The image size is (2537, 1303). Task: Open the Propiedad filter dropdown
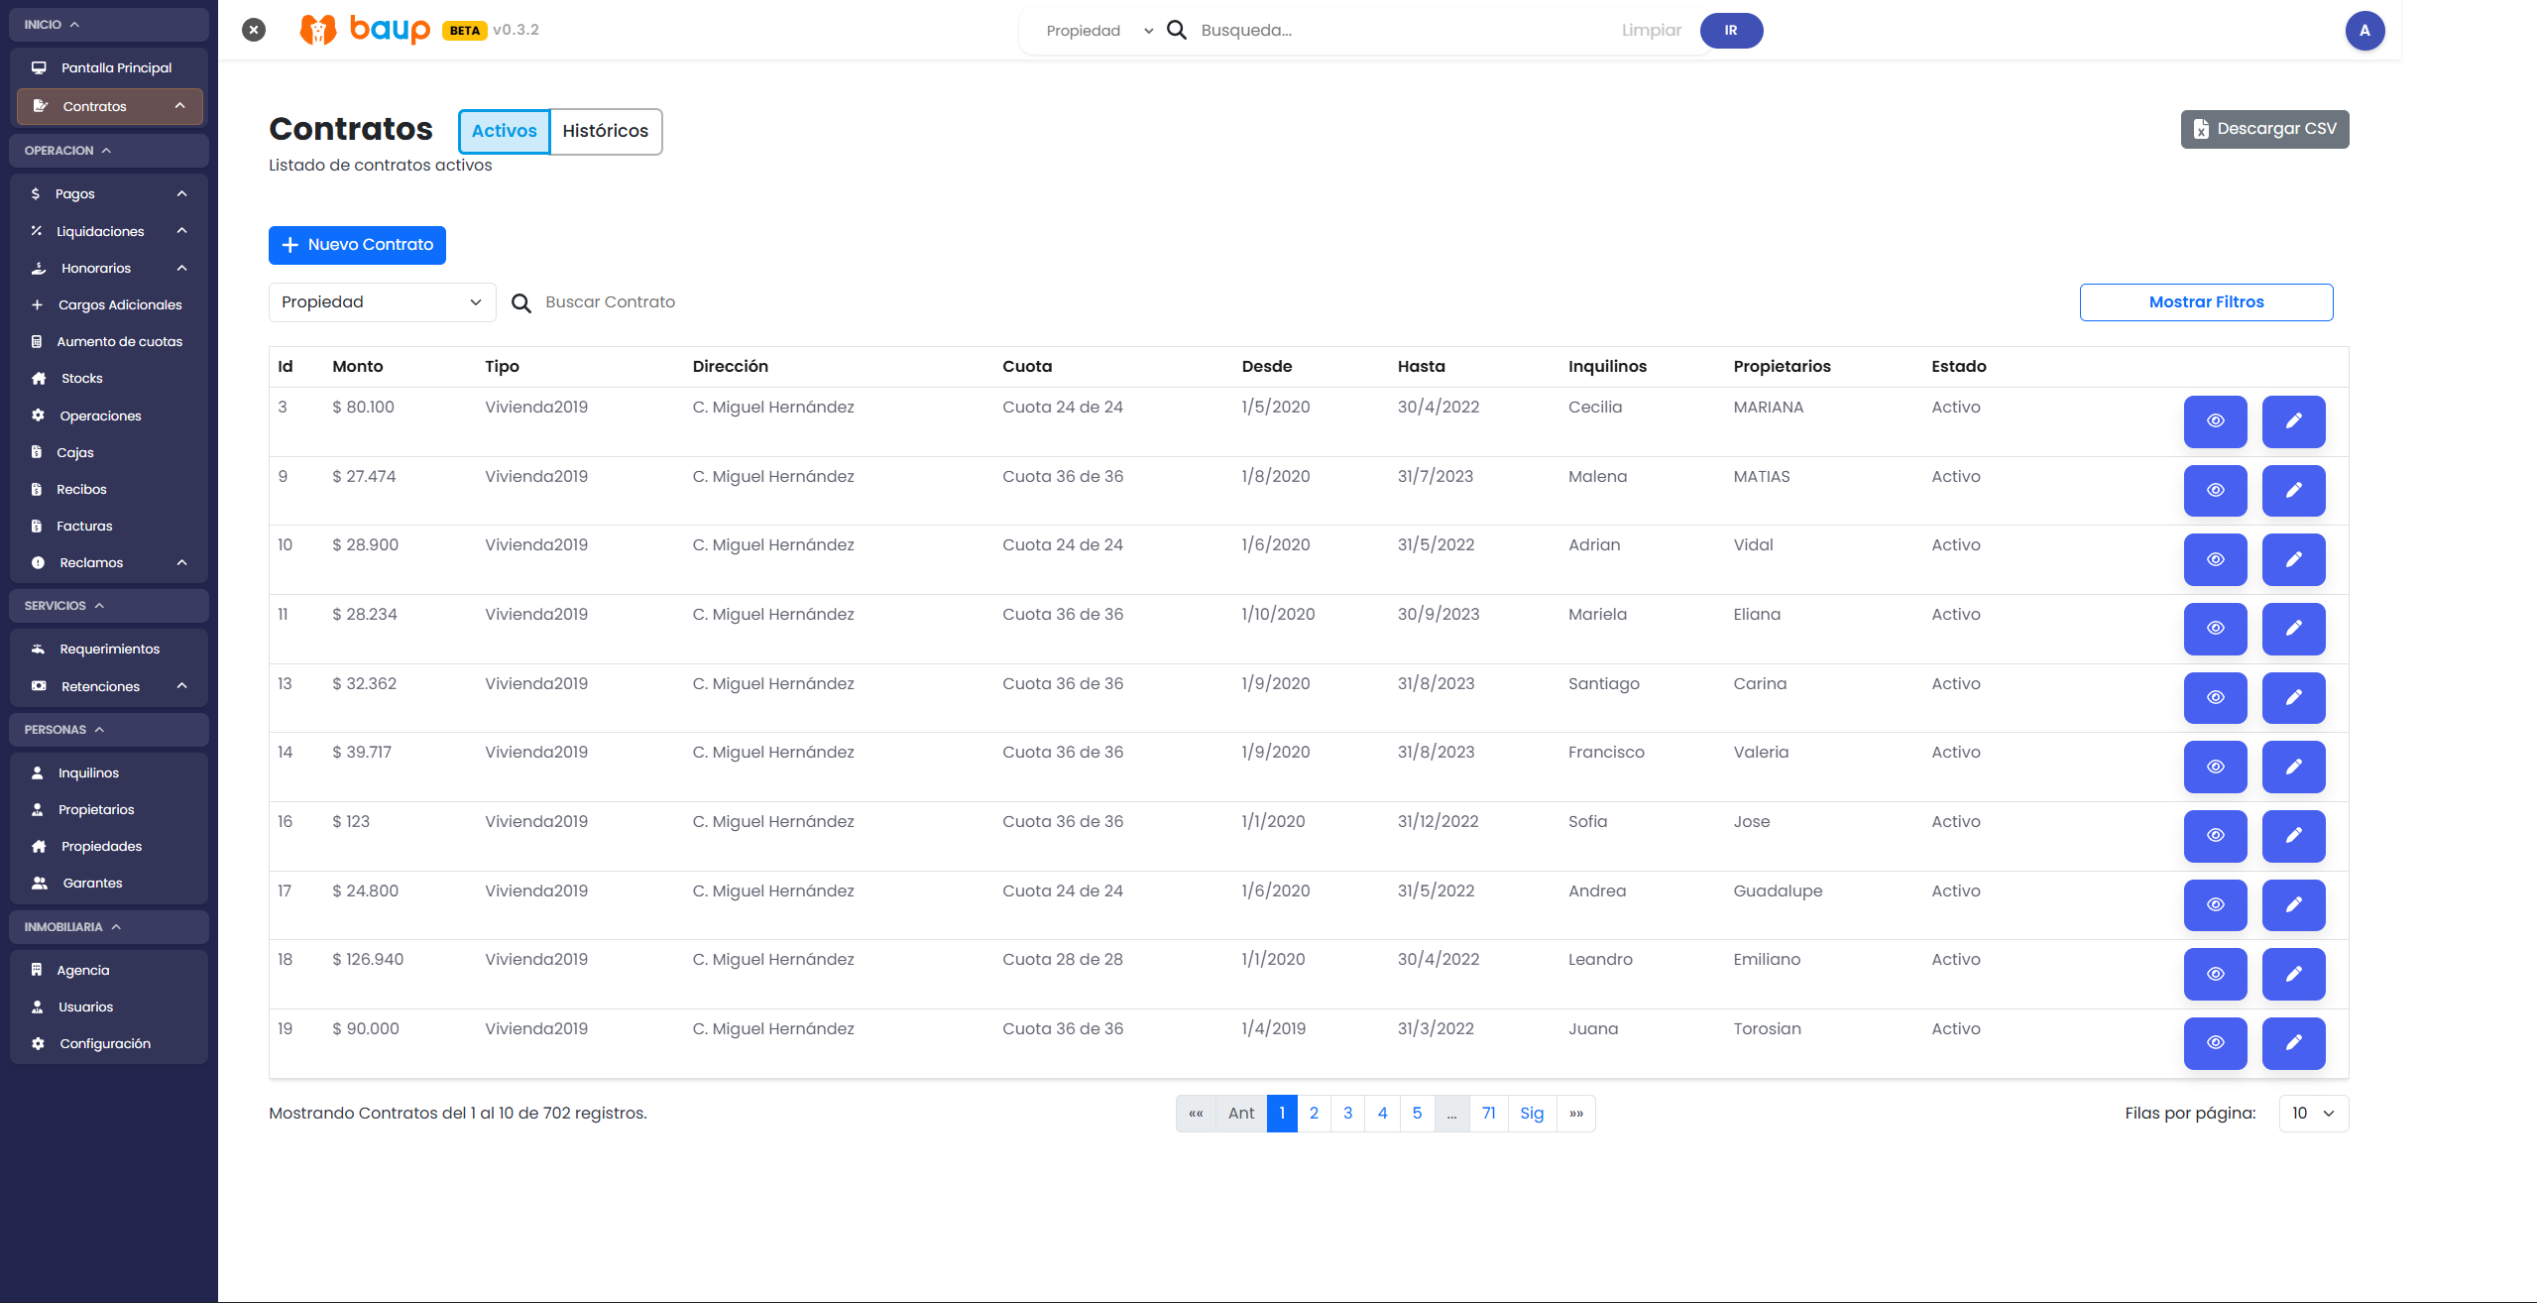[x=382, y=302]
